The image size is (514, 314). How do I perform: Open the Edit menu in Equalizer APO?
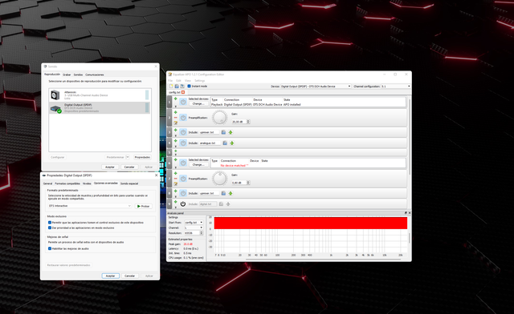point(178,80)
